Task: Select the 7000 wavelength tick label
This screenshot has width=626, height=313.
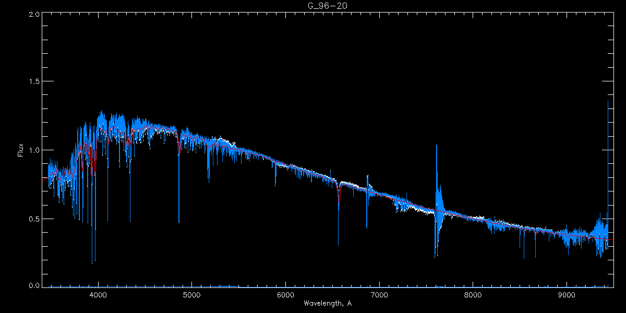Action: point(379,295)
